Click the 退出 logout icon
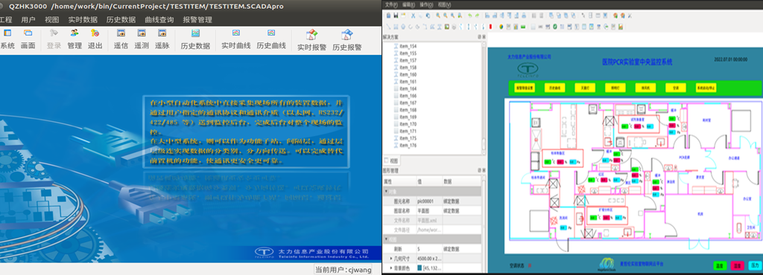The height and width of the screenshot is (275, 763). point(95,33)
